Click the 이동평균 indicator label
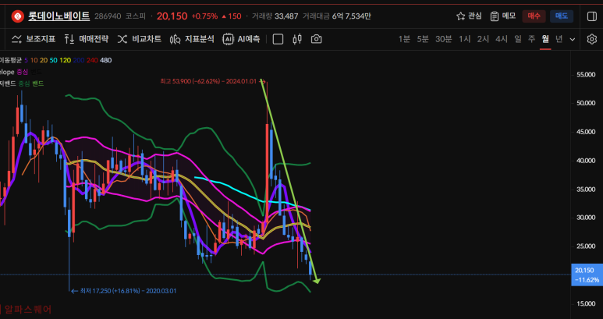The width and height of the screenshot is (603, 319). (x=11, y=60)
